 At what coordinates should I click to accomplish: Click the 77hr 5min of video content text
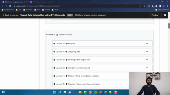point(90,15)
